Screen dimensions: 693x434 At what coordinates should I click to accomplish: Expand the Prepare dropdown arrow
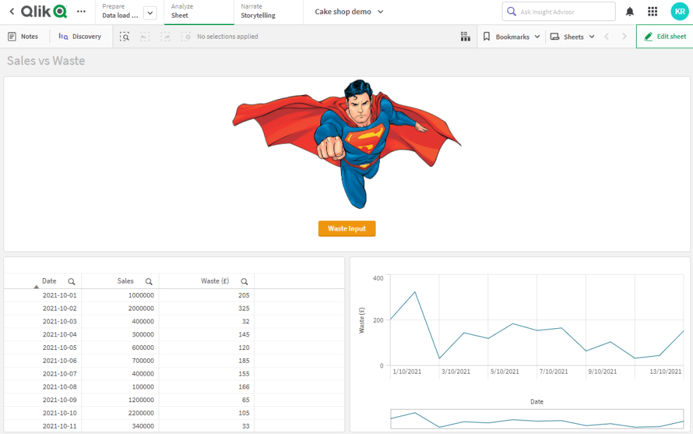coord(150,13)
